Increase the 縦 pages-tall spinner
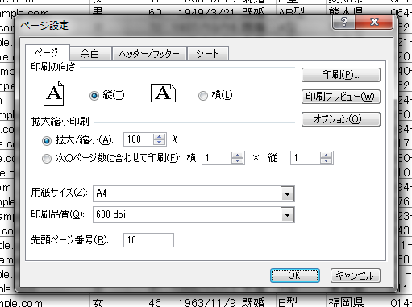This screenshot has height=307, width=412. point(326,155)
